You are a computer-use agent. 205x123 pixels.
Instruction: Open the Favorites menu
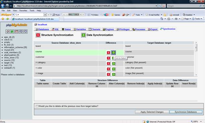click(x=23, y=11)
